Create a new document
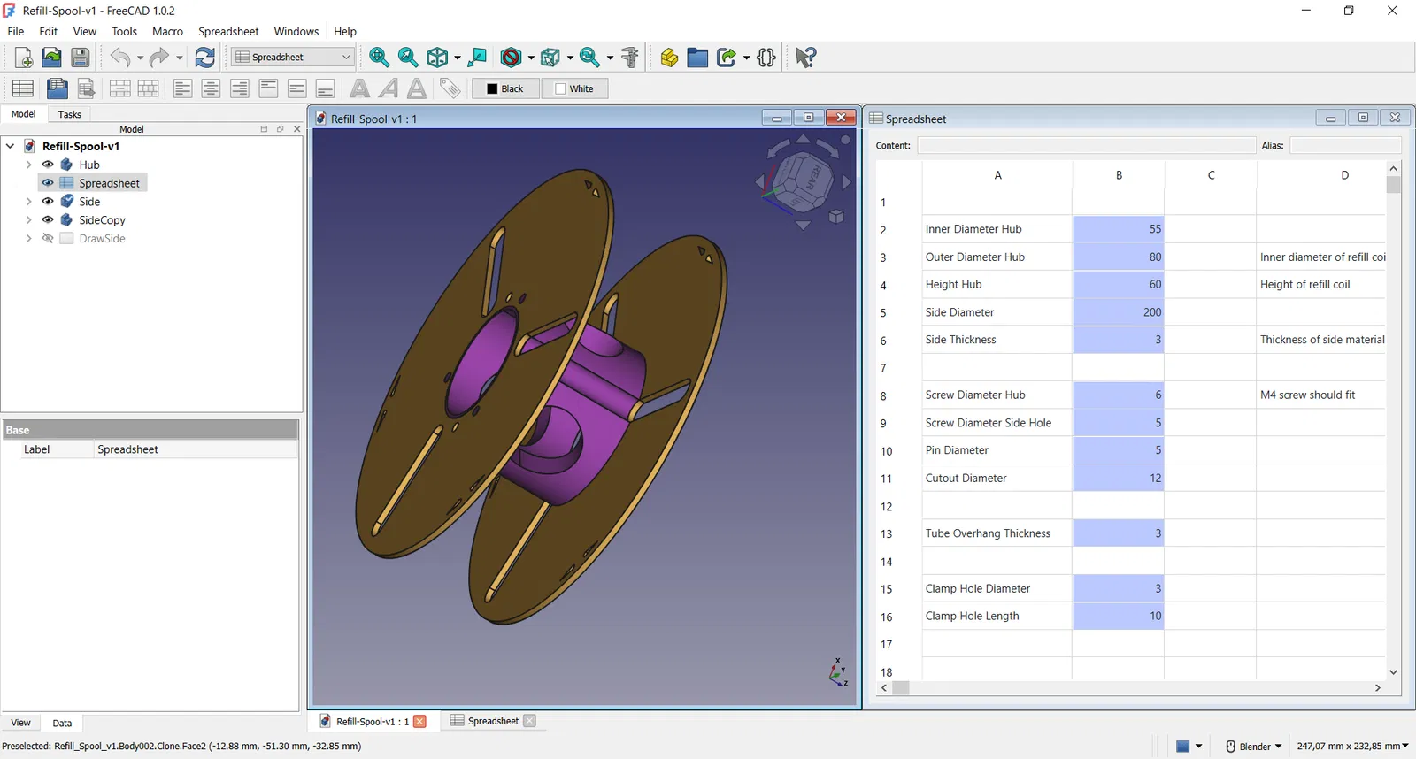The height and width of the screenshot is (759, 1416). [24, 57]
